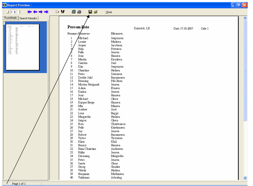The width and height of the screenshot is (253, 186).
Task: Jump to the last page
Action: pos(46,12)
